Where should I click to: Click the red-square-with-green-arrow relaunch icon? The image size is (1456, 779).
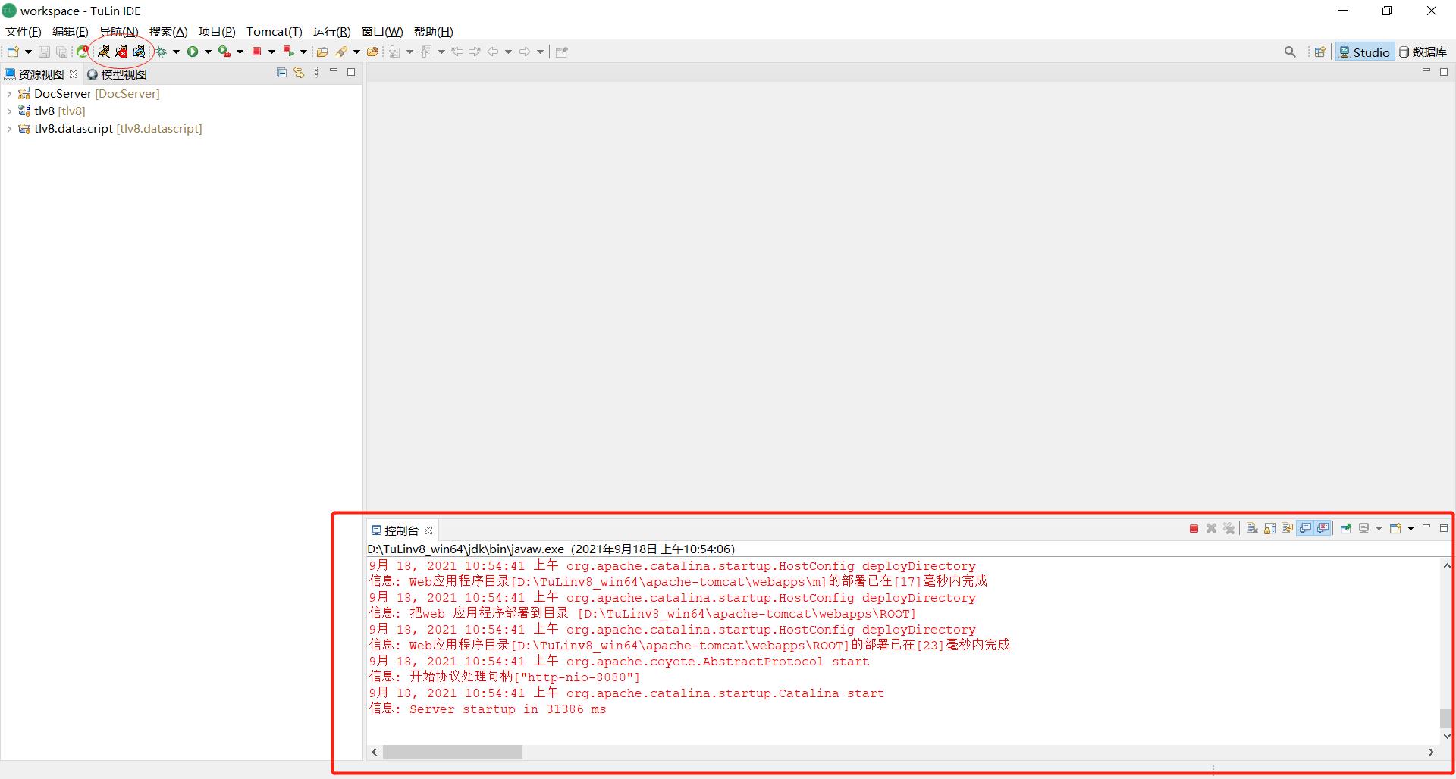coord(288,52)
